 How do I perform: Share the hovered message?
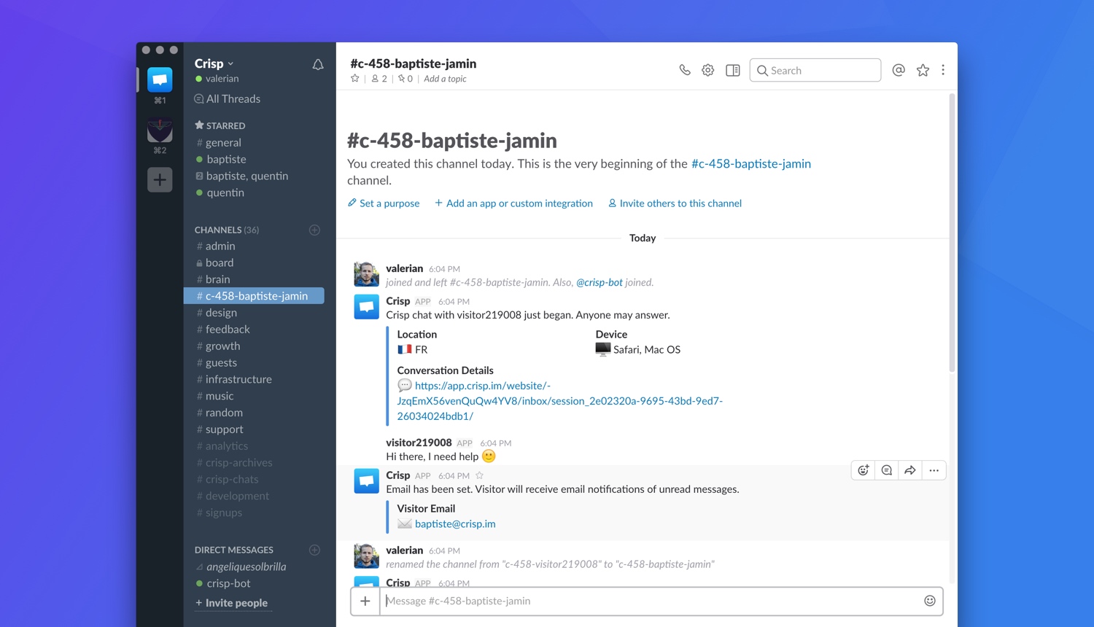point(910,470)
